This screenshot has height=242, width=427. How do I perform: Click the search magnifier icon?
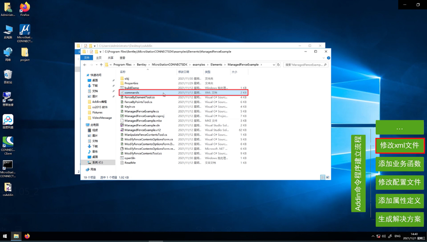[325, 65]
